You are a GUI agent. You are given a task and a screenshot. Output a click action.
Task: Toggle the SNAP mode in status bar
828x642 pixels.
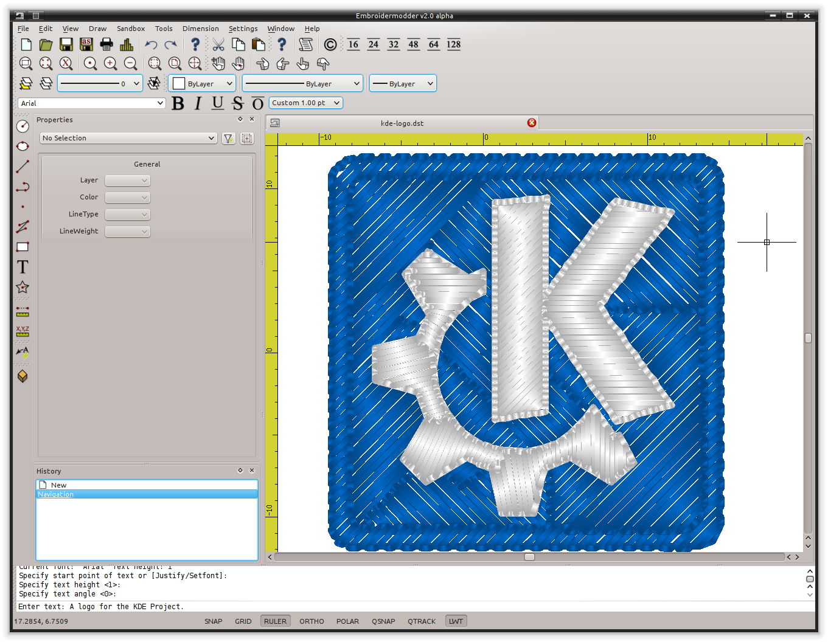coord(213,621)
